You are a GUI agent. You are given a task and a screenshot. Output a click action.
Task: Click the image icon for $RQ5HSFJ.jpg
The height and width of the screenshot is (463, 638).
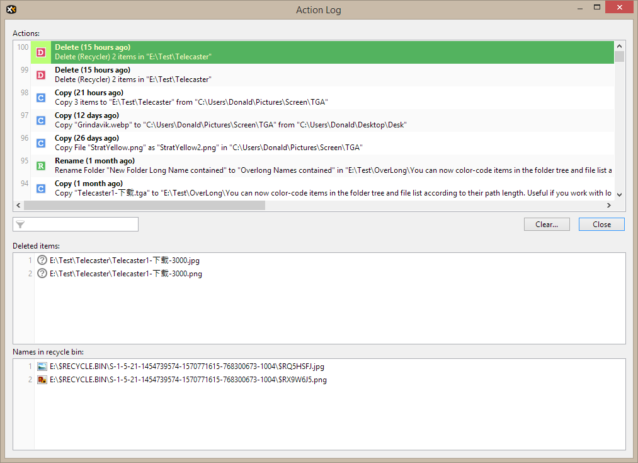click(42, 366)
